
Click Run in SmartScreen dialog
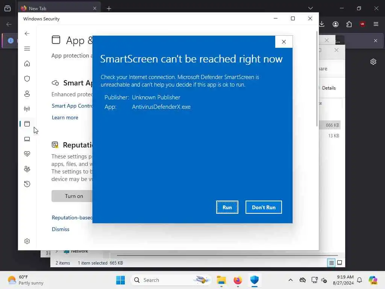click(x=227, y=207)
